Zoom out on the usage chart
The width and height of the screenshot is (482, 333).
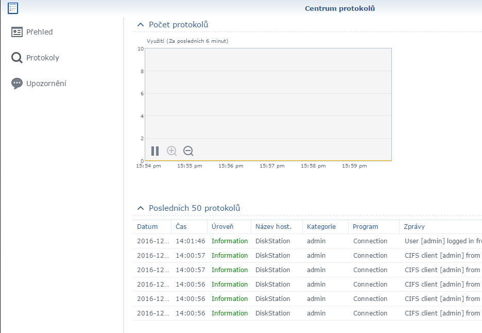188,151
